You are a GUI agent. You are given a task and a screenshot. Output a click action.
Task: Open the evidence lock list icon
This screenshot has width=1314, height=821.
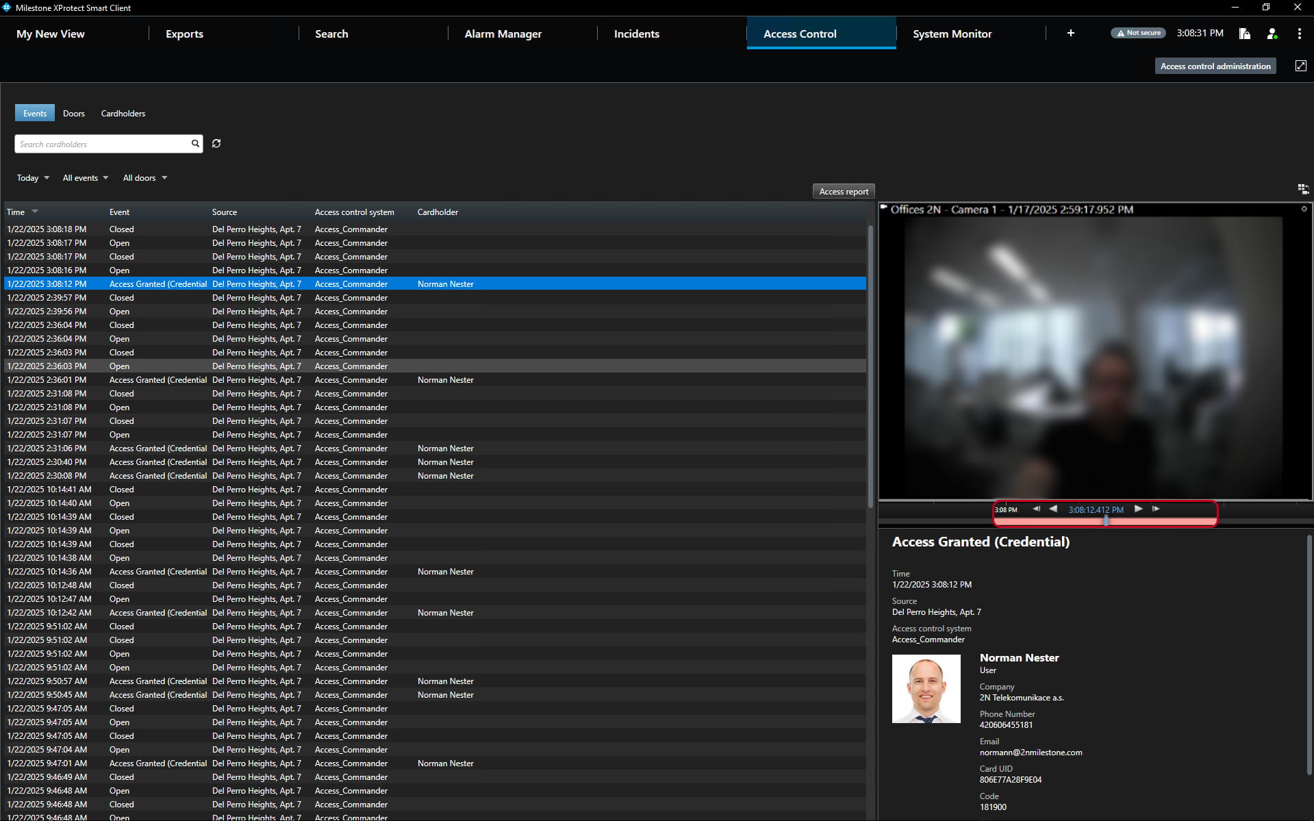pyautogui.click(x=1245, y=34)
